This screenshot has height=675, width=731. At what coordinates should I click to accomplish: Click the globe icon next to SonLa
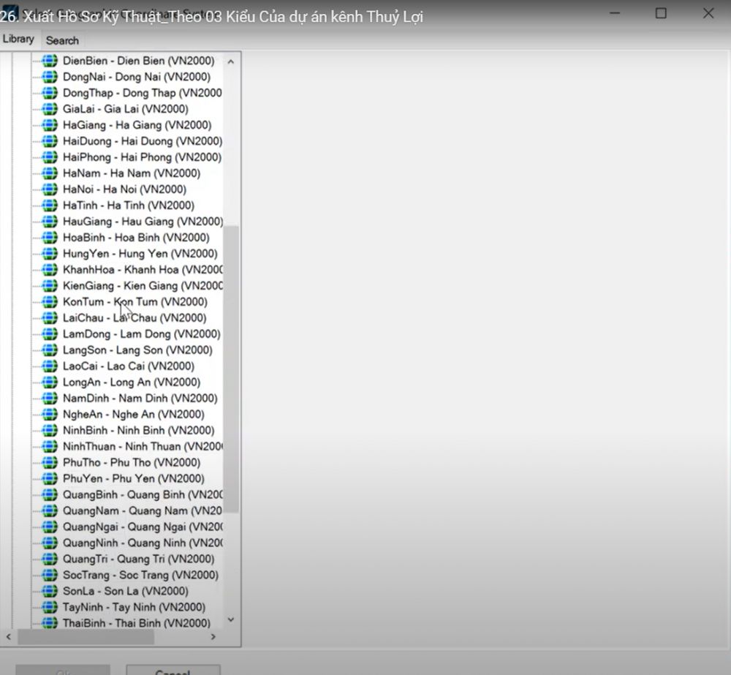tap(50, 592)
